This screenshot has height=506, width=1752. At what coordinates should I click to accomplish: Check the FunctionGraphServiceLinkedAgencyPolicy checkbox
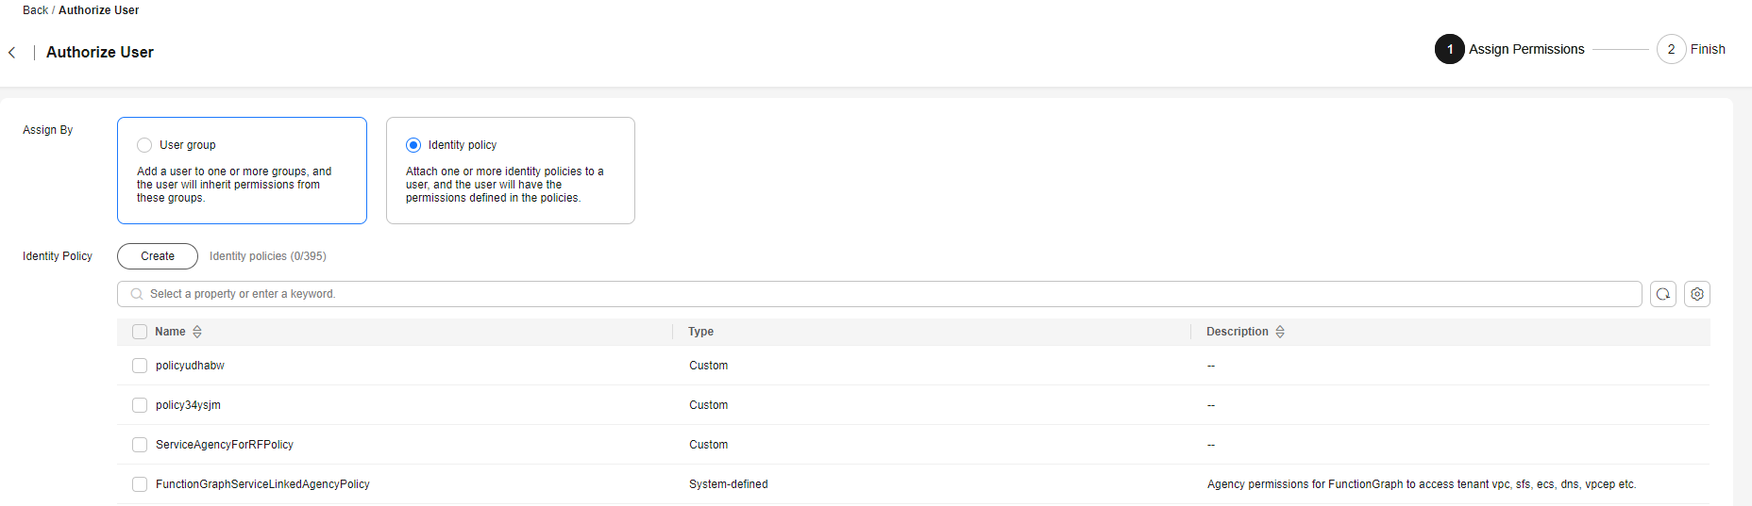(140, 484)
